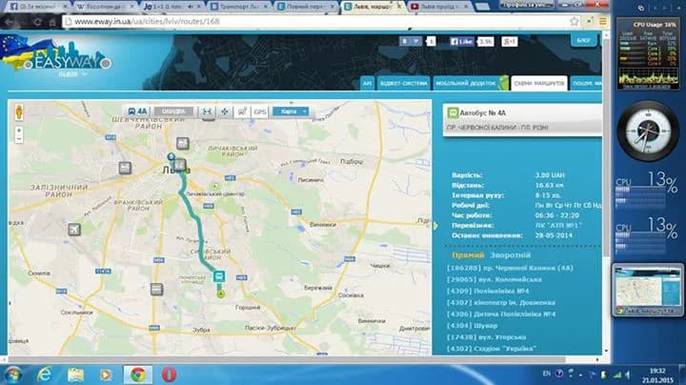The image size is (686, 385).
Task: Click the Google +1 share button
Action: click(509, 42)
